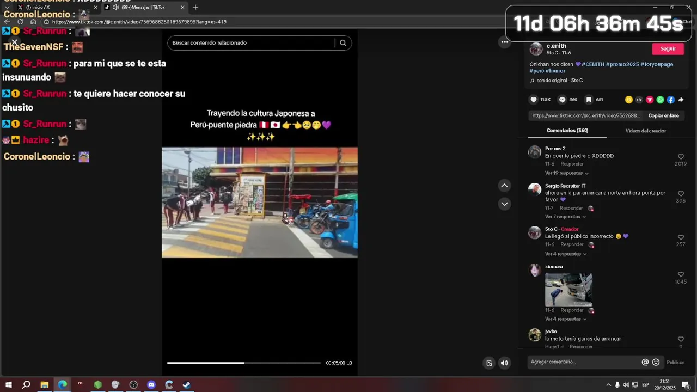
Task: Like the video with the heart icon
Action: tap(534, 100)
